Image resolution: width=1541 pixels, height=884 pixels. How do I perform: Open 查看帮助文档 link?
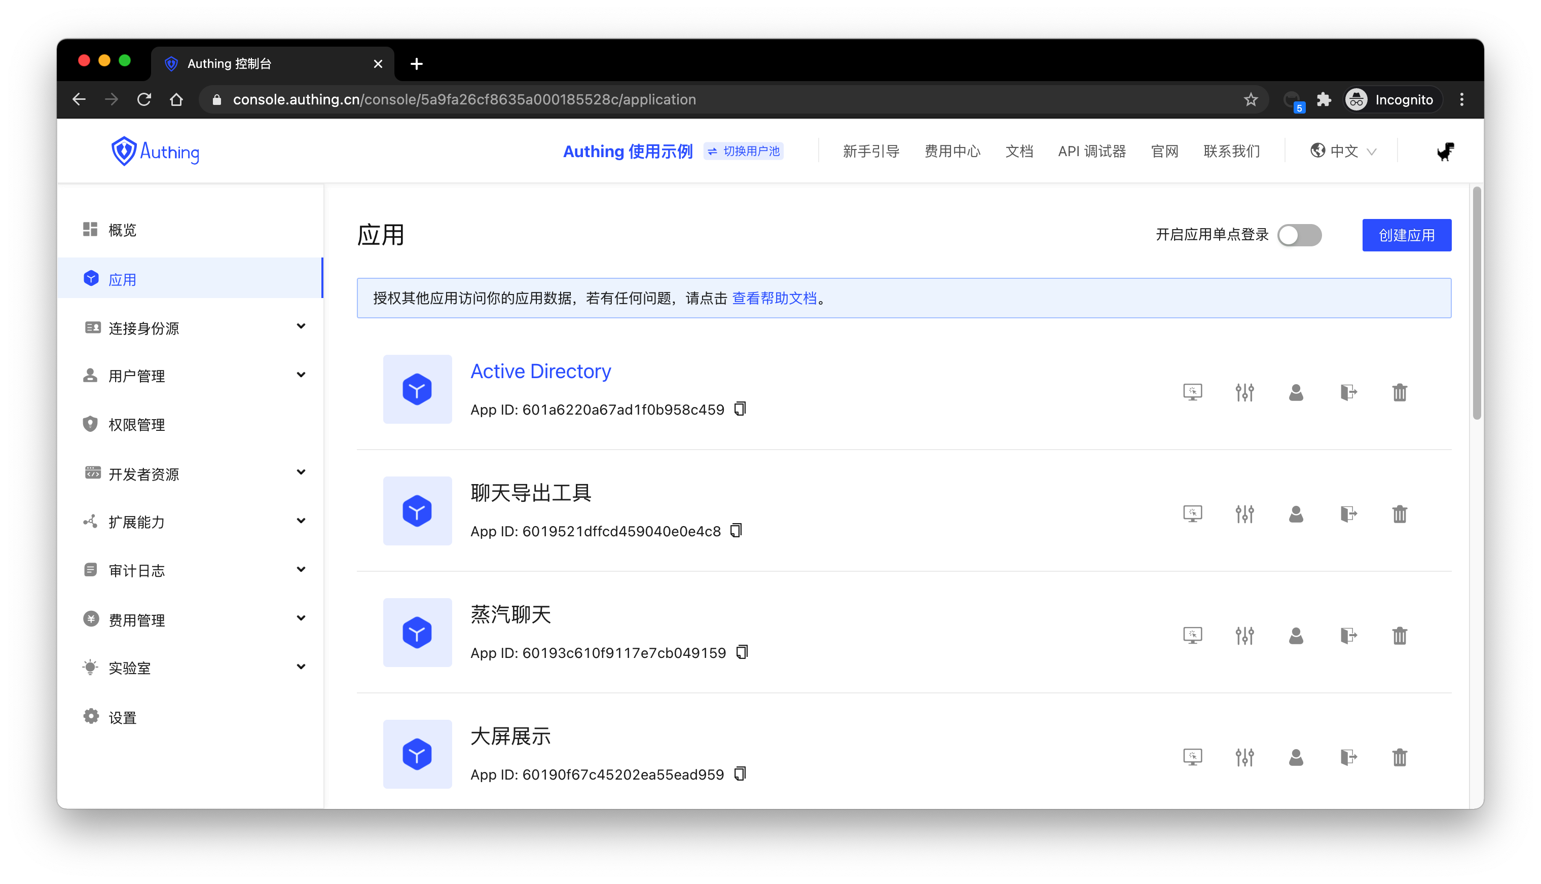774,298
